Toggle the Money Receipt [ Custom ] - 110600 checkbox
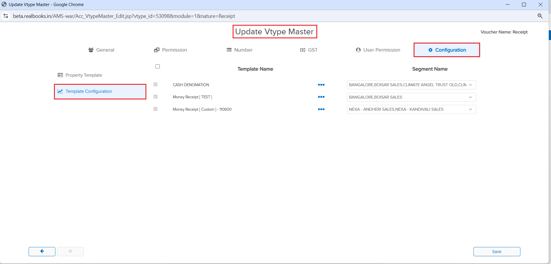Screen dimensions: 551x264 click(156, 109)
